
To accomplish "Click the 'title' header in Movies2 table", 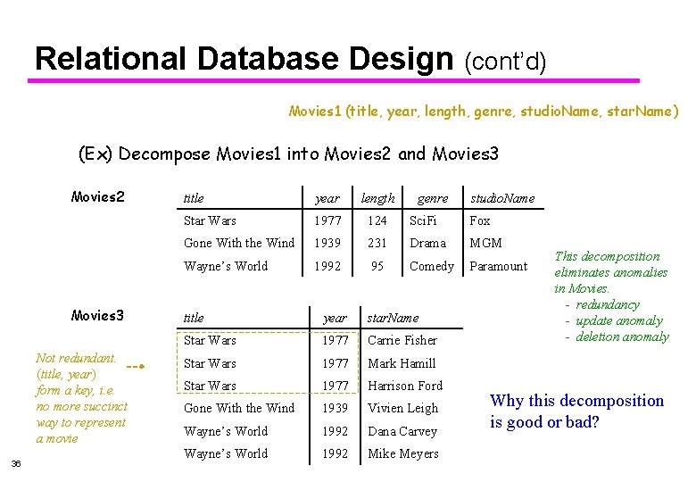I will click(x=194, y=198).
